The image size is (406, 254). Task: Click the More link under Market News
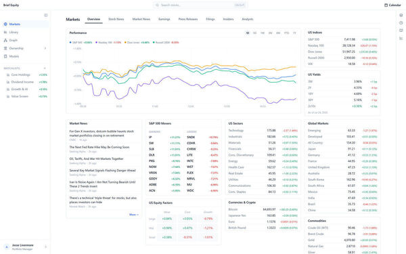tap(134, 215)
